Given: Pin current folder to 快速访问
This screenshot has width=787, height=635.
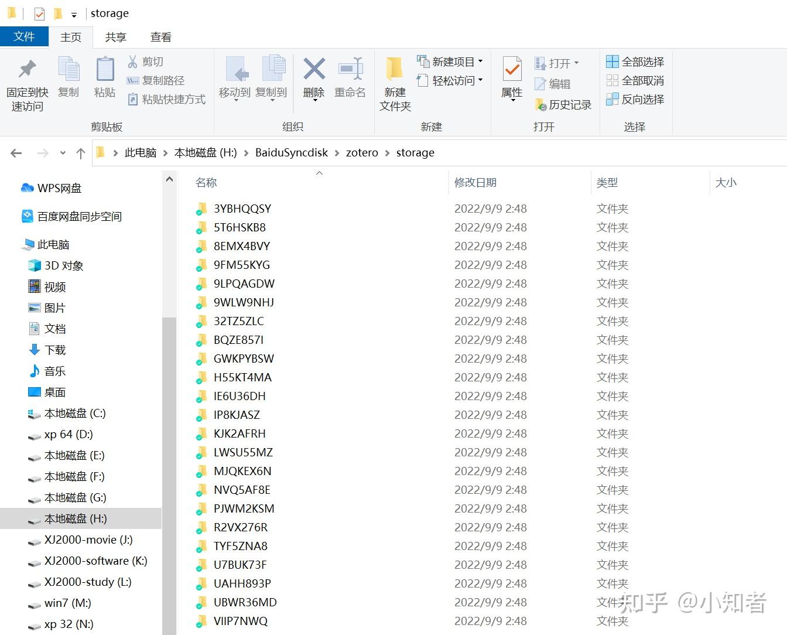Looking at the screenshot, I should (27, 82).
